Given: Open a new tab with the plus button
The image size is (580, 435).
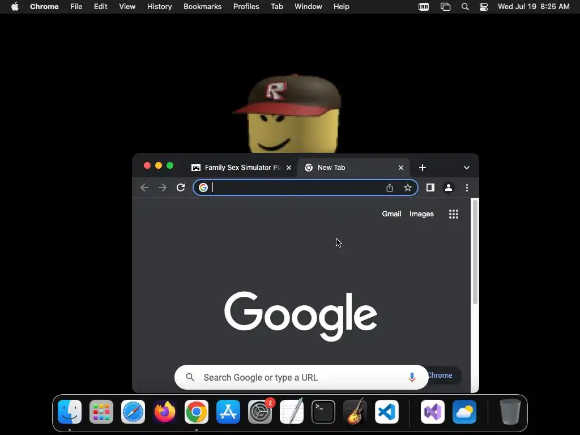Looking at the screenshot, I should tap(423, 168).
